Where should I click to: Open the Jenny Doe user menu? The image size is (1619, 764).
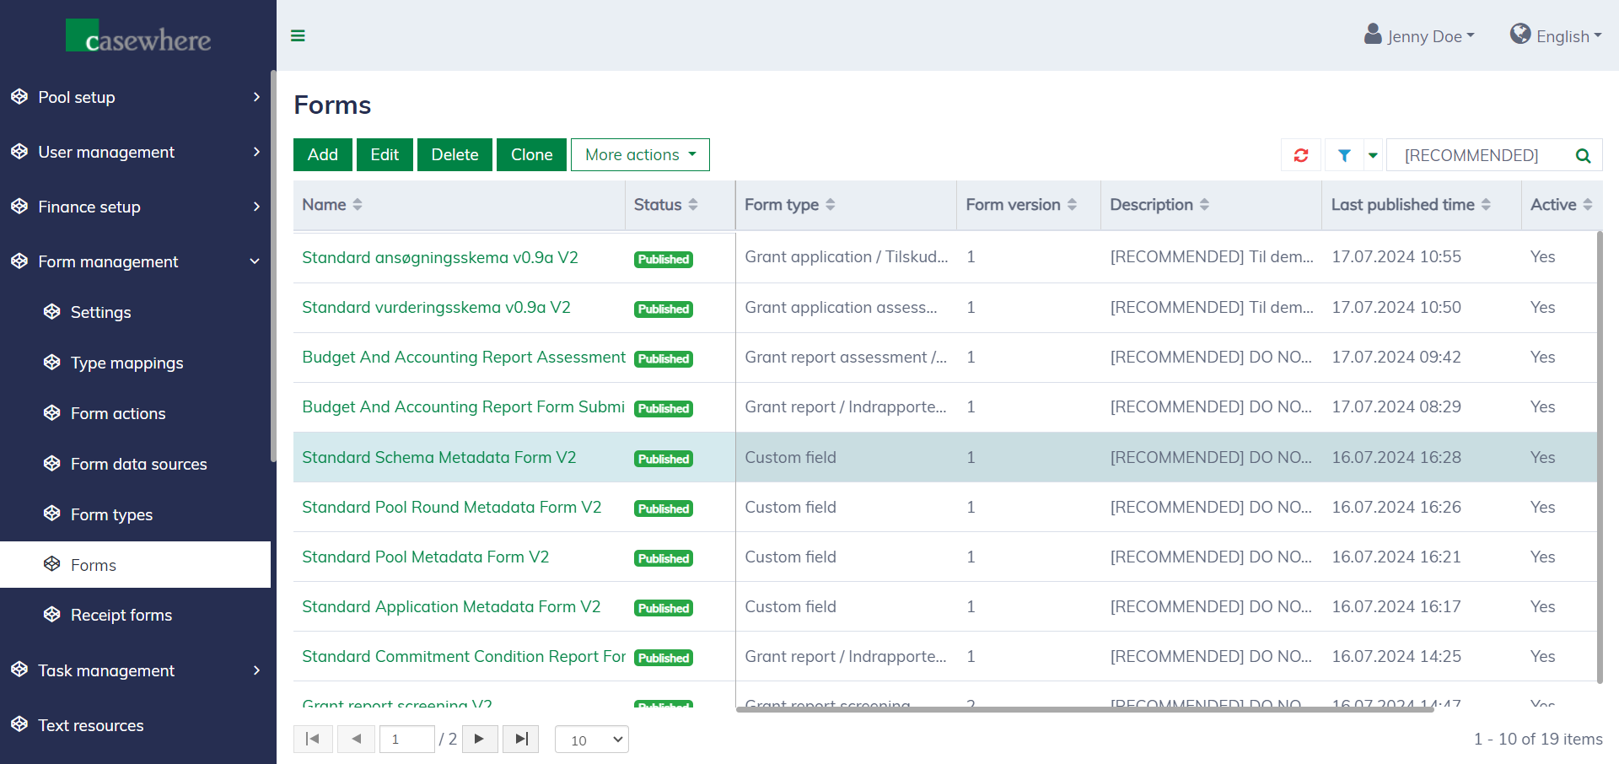pos(1420,35)
